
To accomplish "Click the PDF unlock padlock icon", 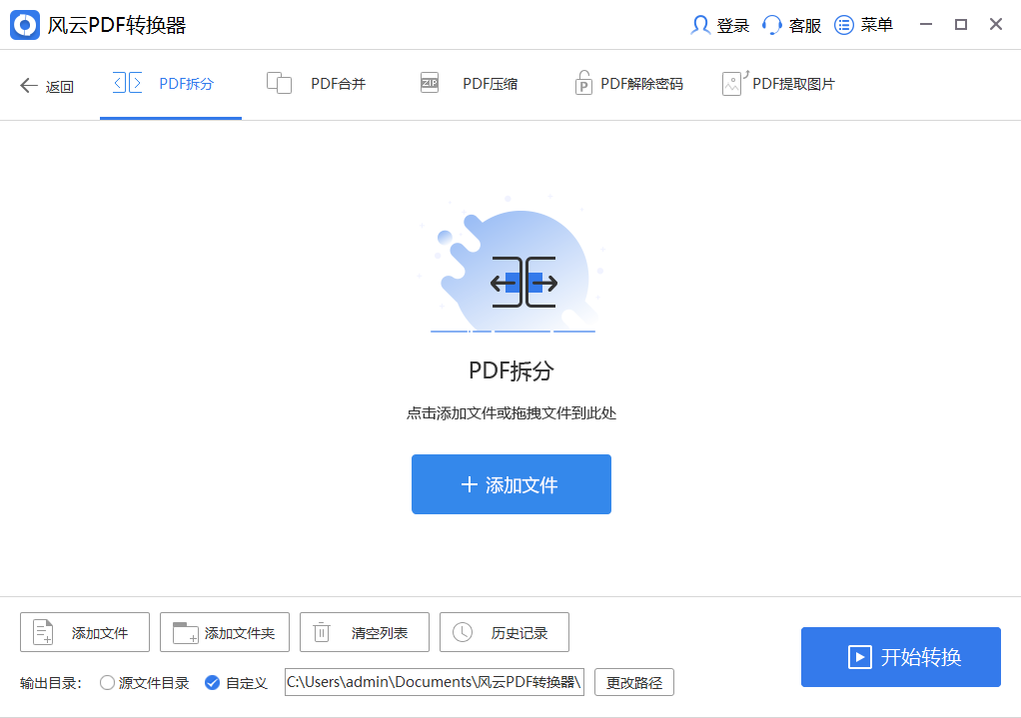I will point(583,83).
